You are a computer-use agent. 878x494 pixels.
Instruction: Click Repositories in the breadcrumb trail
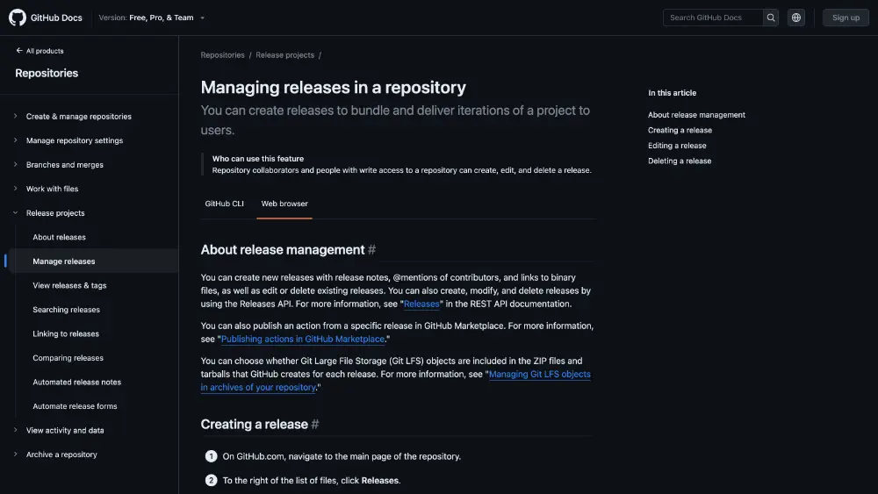222,55
